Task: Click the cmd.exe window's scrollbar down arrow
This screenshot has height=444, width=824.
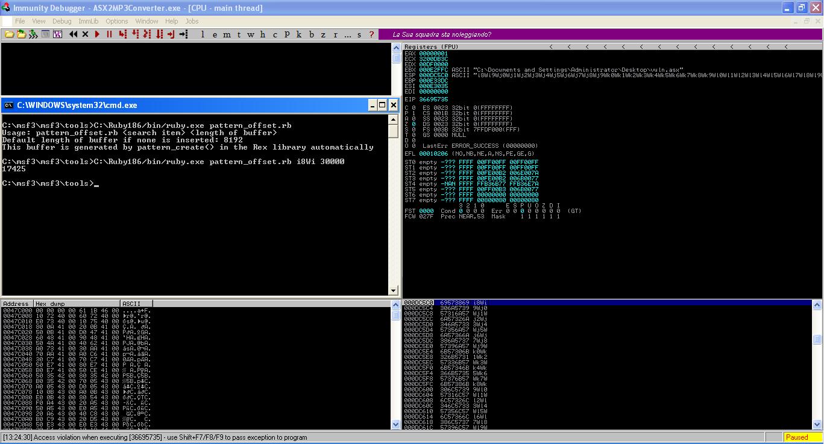Action: tap(393, 291)
